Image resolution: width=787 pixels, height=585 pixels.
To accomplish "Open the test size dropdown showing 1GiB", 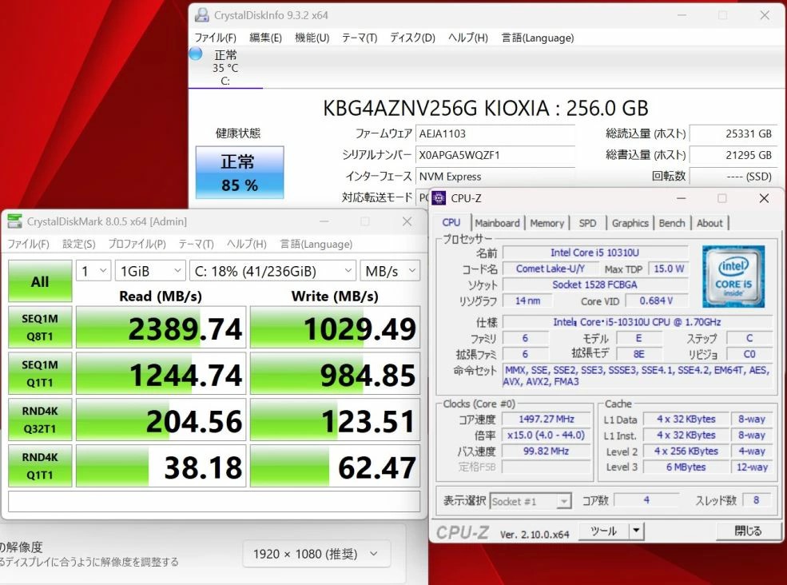I will (x=150, y=271).
